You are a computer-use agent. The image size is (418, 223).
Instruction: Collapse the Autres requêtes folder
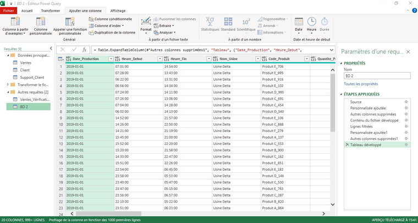pyautogui.click(x=8, y=92)
